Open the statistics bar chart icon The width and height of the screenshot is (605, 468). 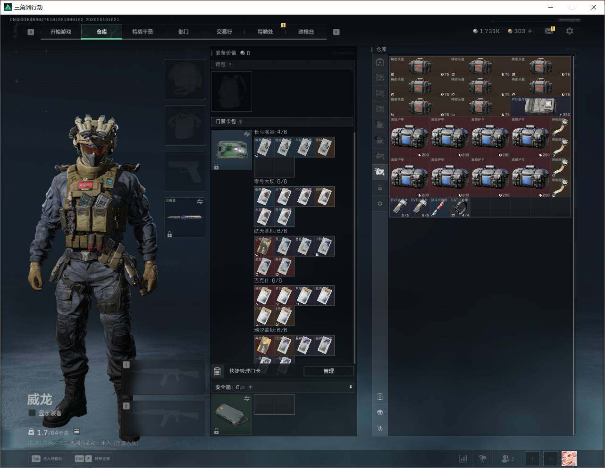(x=463, y=459)
